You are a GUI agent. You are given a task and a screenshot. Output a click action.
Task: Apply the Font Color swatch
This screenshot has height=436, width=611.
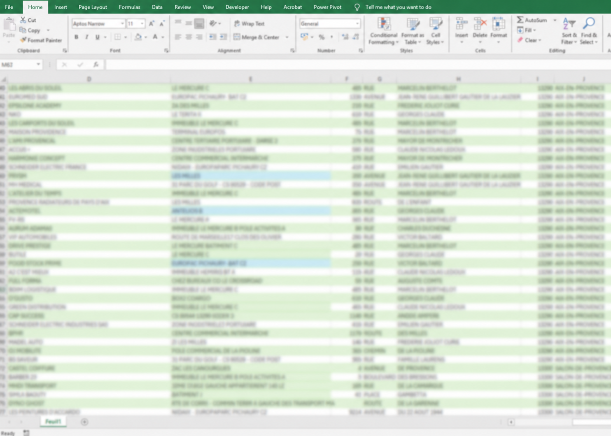coord(155,37)
